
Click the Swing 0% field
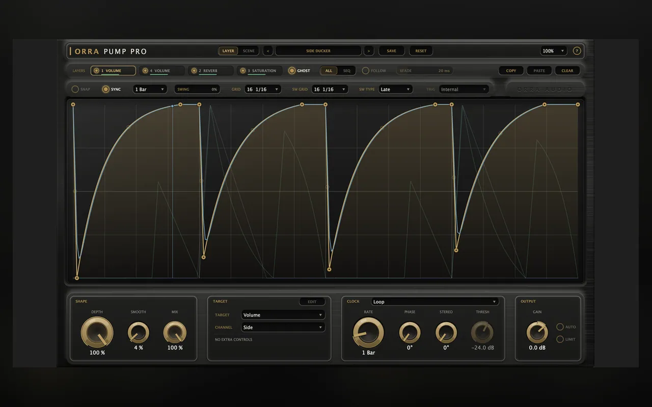click(x=197, y=89)
